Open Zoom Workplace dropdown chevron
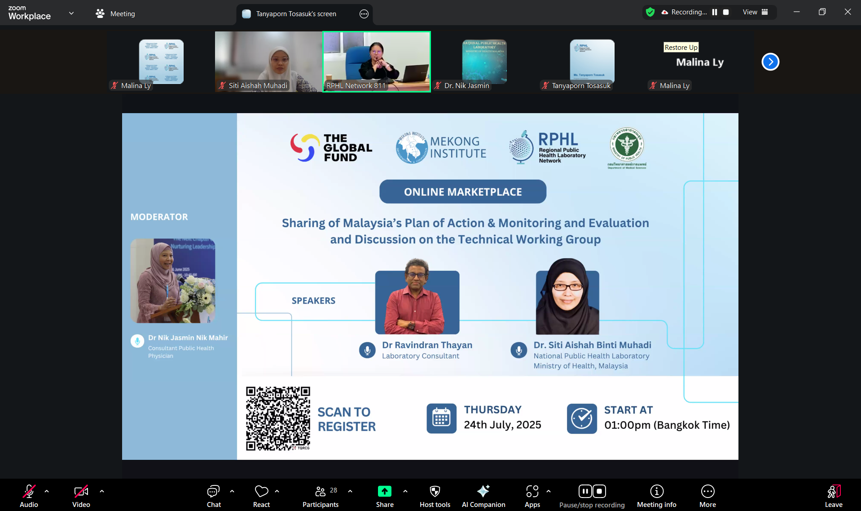Image resolution: width=861 pixels, height=511 pixels. coord(71,13)
